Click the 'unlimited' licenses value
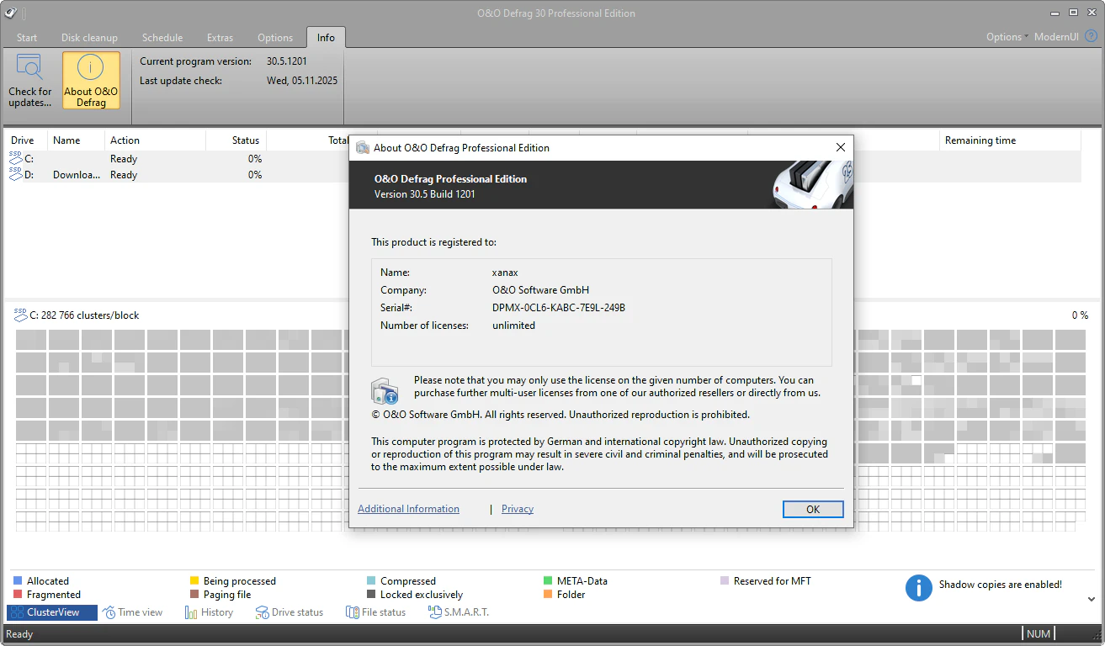The image size is (1105, 646). [513, 326]
